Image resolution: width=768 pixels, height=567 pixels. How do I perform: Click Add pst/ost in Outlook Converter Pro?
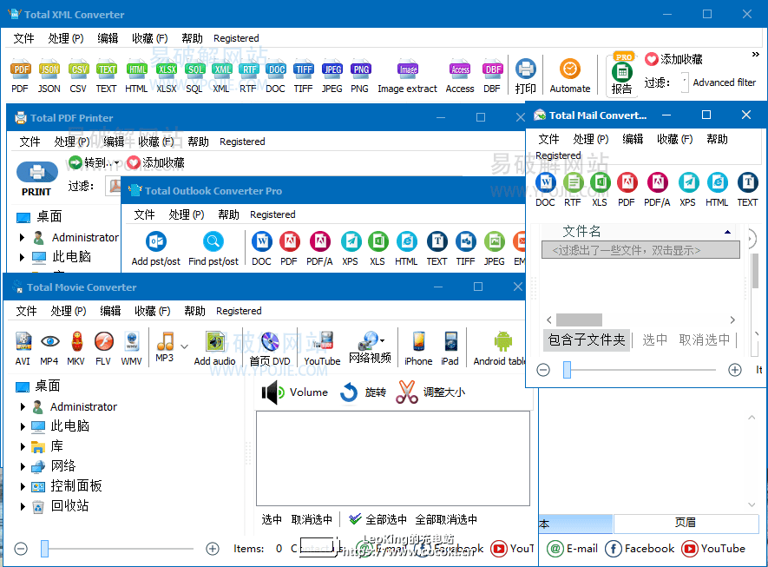click(155, 249)
